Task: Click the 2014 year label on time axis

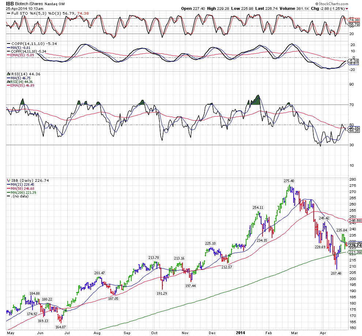Action: coord(240,333)
